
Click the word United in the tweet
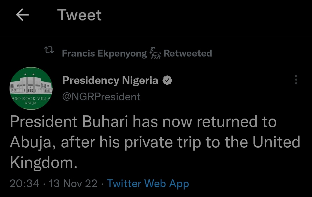(276, 142)
